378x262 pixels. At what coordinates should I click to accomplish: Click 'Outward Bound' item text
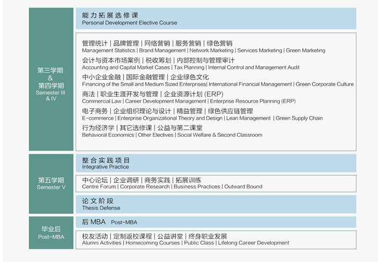(243, 187)
